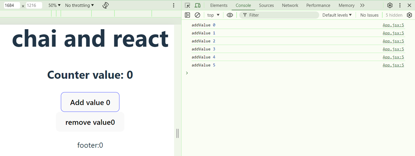The image size is (415, 156).
Task: Open the DevTools customize menu
Action: (x=400, y=5)
